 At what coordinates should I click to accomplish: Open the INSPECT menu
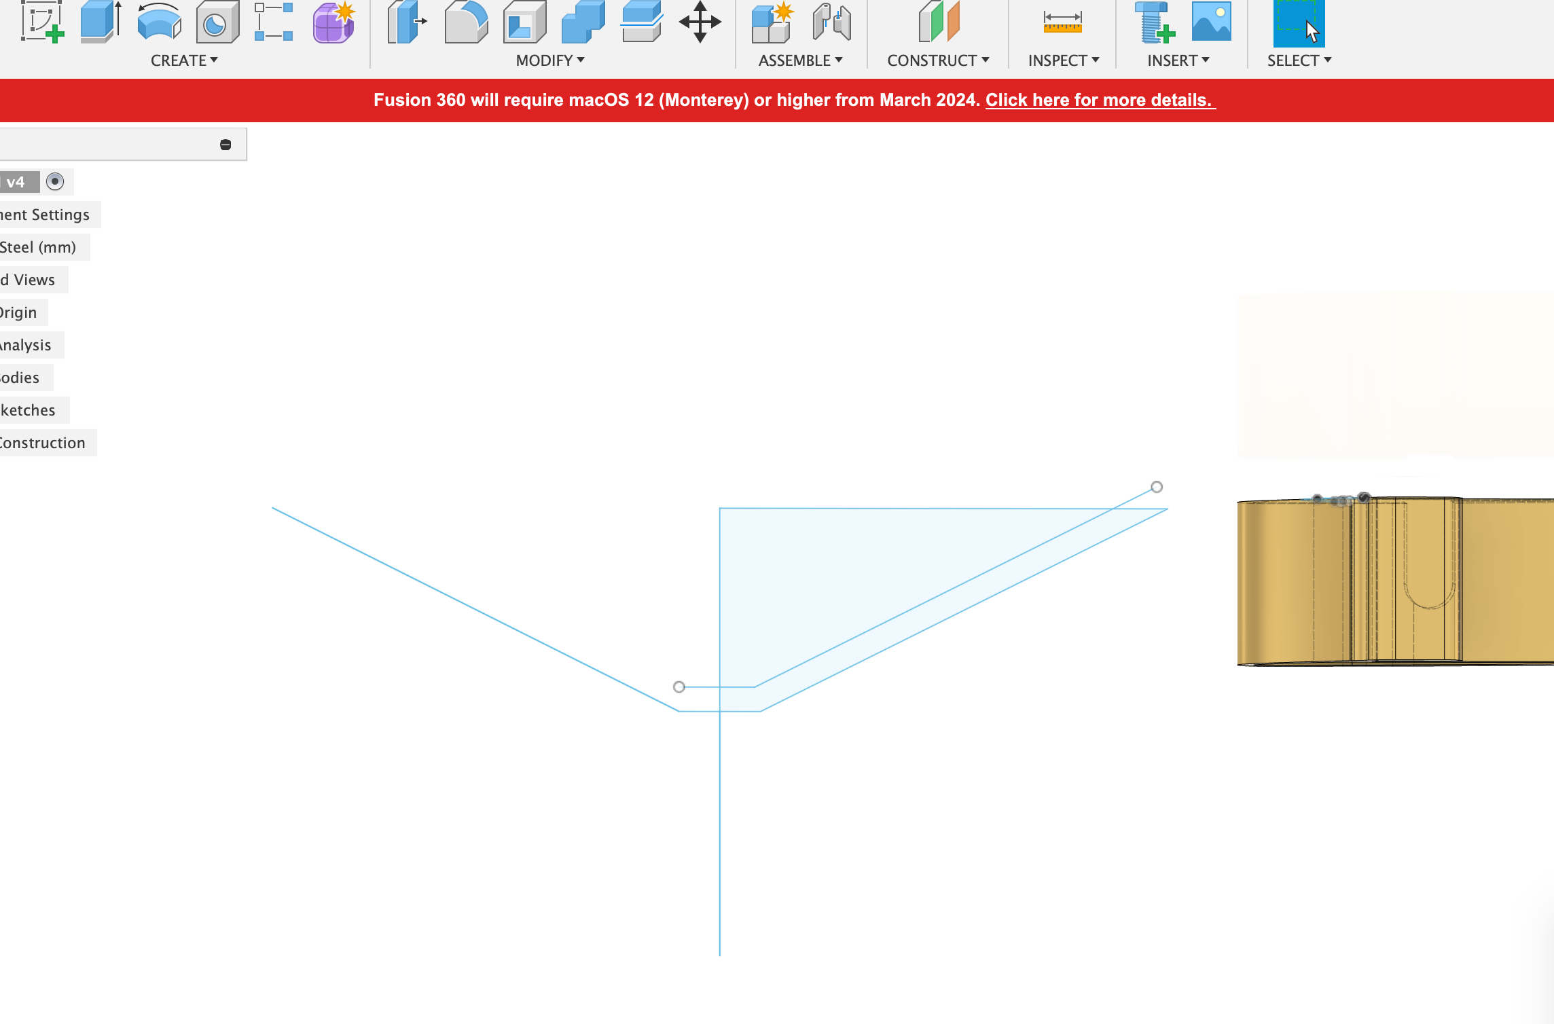(1064, 60)
